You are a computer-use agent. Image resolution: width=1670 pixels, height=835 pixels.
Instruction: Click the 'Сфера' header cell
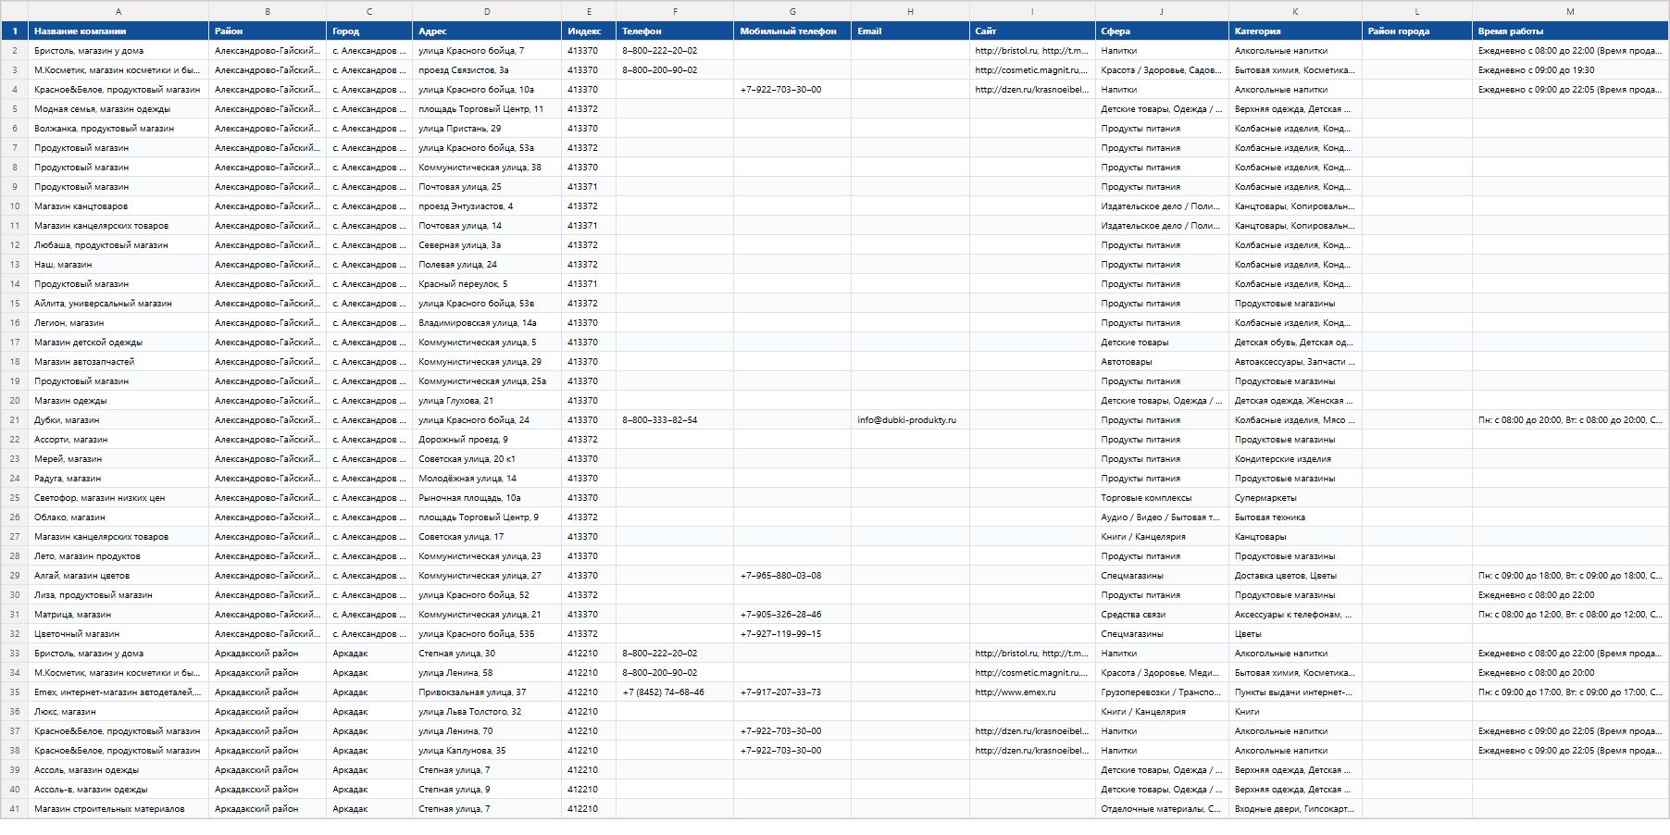click(x=1162, y=31)
